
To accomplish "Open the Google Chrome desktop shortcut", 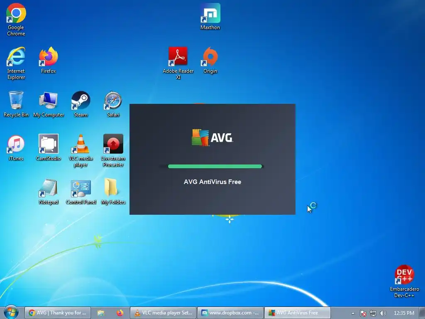I will pyautogui.click(x=16, y=20).
